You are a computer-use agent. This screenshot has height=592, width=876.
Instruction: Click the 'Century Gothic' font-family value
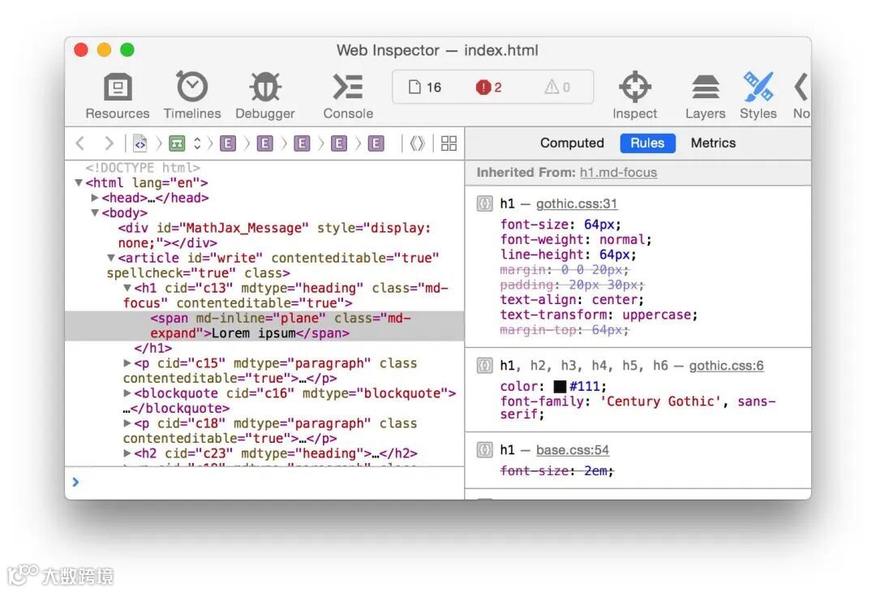click(x=660, y=401)
